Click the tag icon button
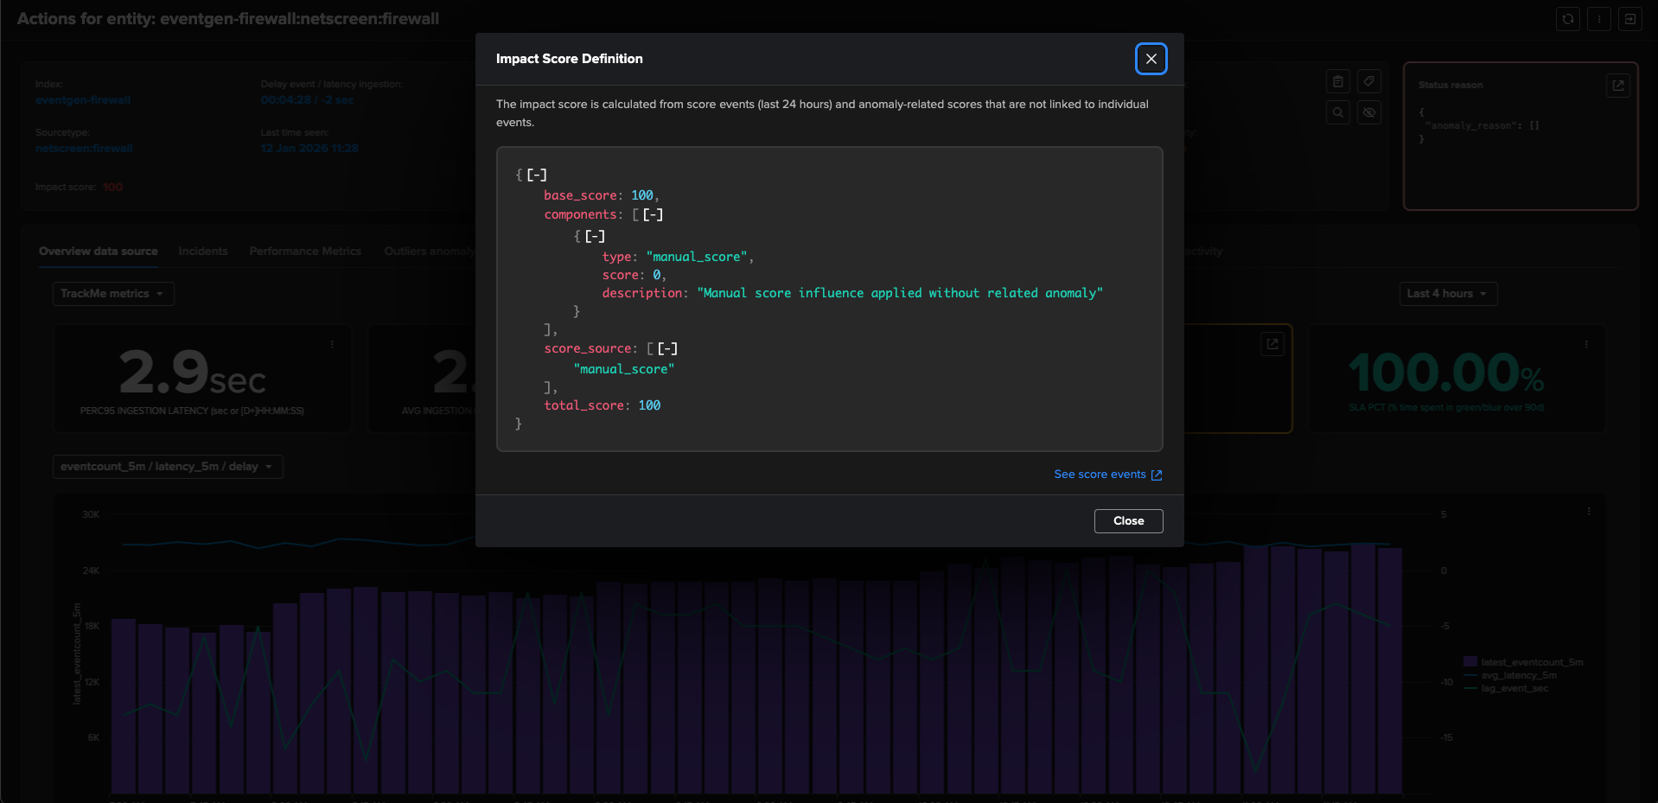Image resolution: width=1658 pixels, height=803 pixels. coord(1368,82)
